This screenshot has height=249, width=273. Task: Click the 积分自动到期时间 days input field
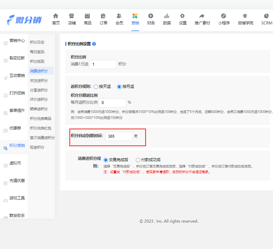point(119,136)
